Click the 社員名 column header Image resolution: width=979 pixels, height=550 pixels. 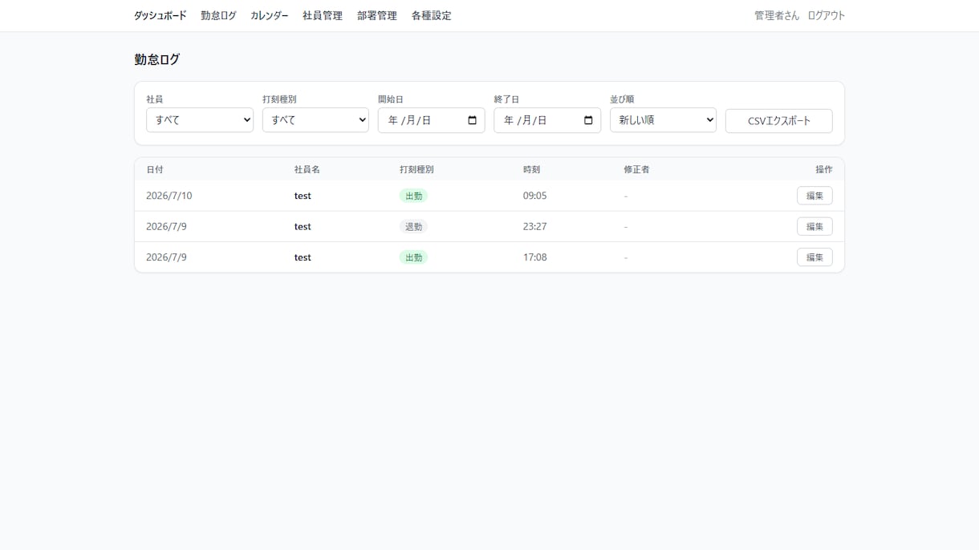[x=307, y=170]
